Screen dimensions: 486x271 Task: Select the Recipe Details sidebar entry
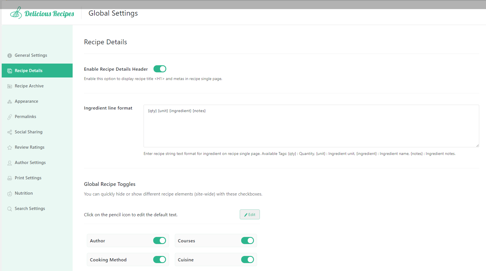tap(29, 70)
